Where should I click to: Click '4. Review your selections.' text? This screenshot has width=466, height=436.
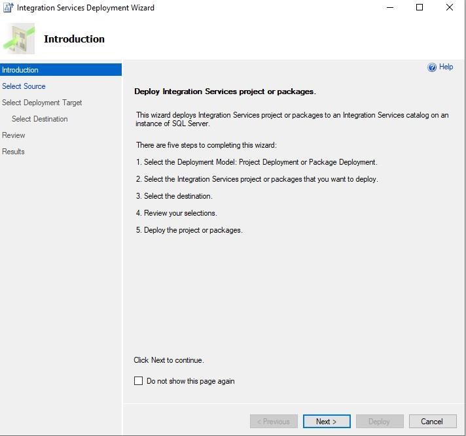point(176,213)
